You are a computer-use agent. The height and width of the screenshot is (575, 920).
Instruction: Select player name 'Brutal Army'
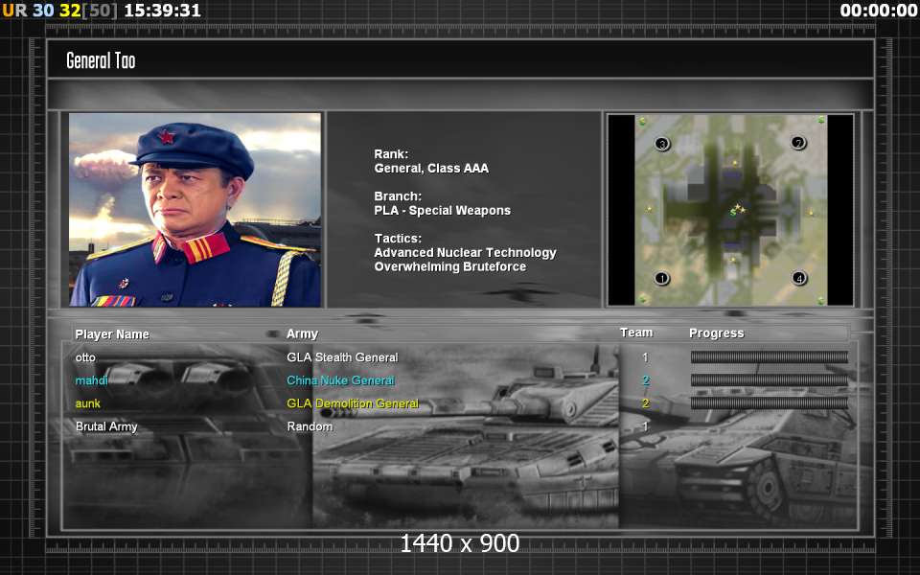[106, 426]
